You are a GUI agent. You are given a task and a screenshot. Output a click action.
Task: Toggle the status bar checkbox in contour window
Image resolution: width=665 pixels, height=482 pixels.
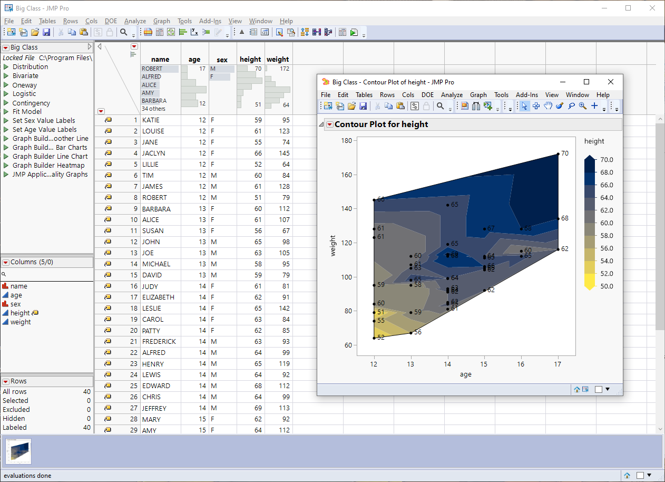pyautogui.click(x=598, y=389)
